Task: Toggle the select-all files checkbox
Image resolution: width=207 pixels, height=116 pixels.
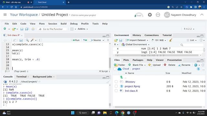Action: (x=115, y=69)
